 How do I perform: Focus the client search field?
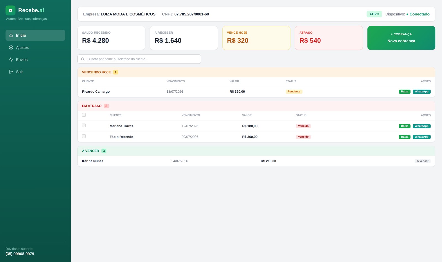coord(139,59)
